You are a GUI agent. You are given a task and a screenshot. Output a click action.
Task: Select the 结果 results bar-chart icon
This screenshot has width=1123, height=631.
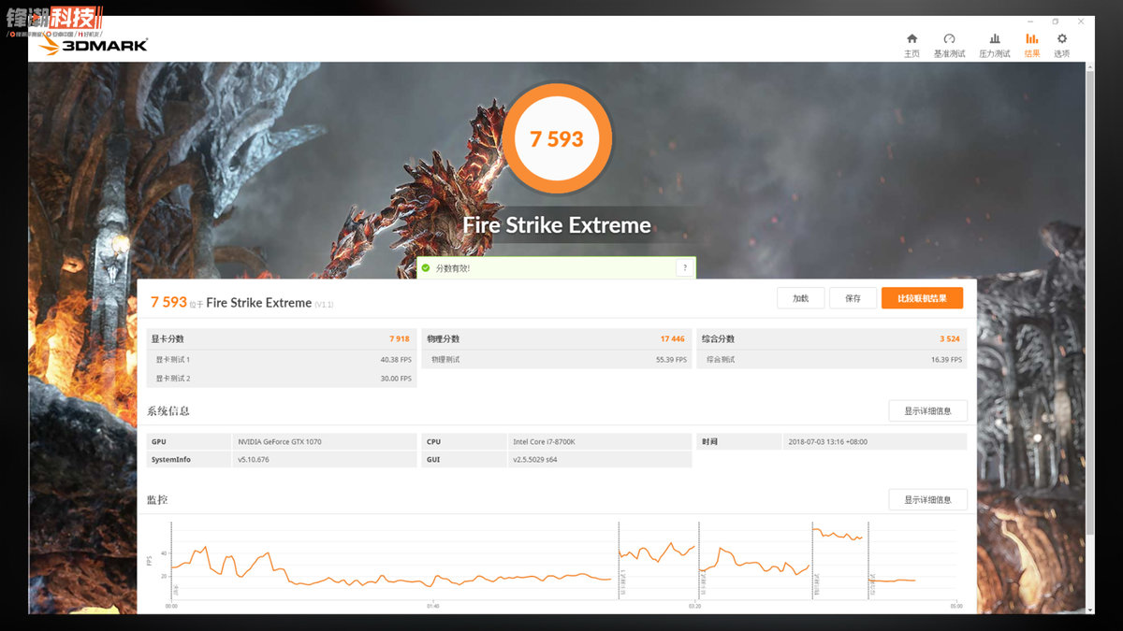tap(1031, 45)
